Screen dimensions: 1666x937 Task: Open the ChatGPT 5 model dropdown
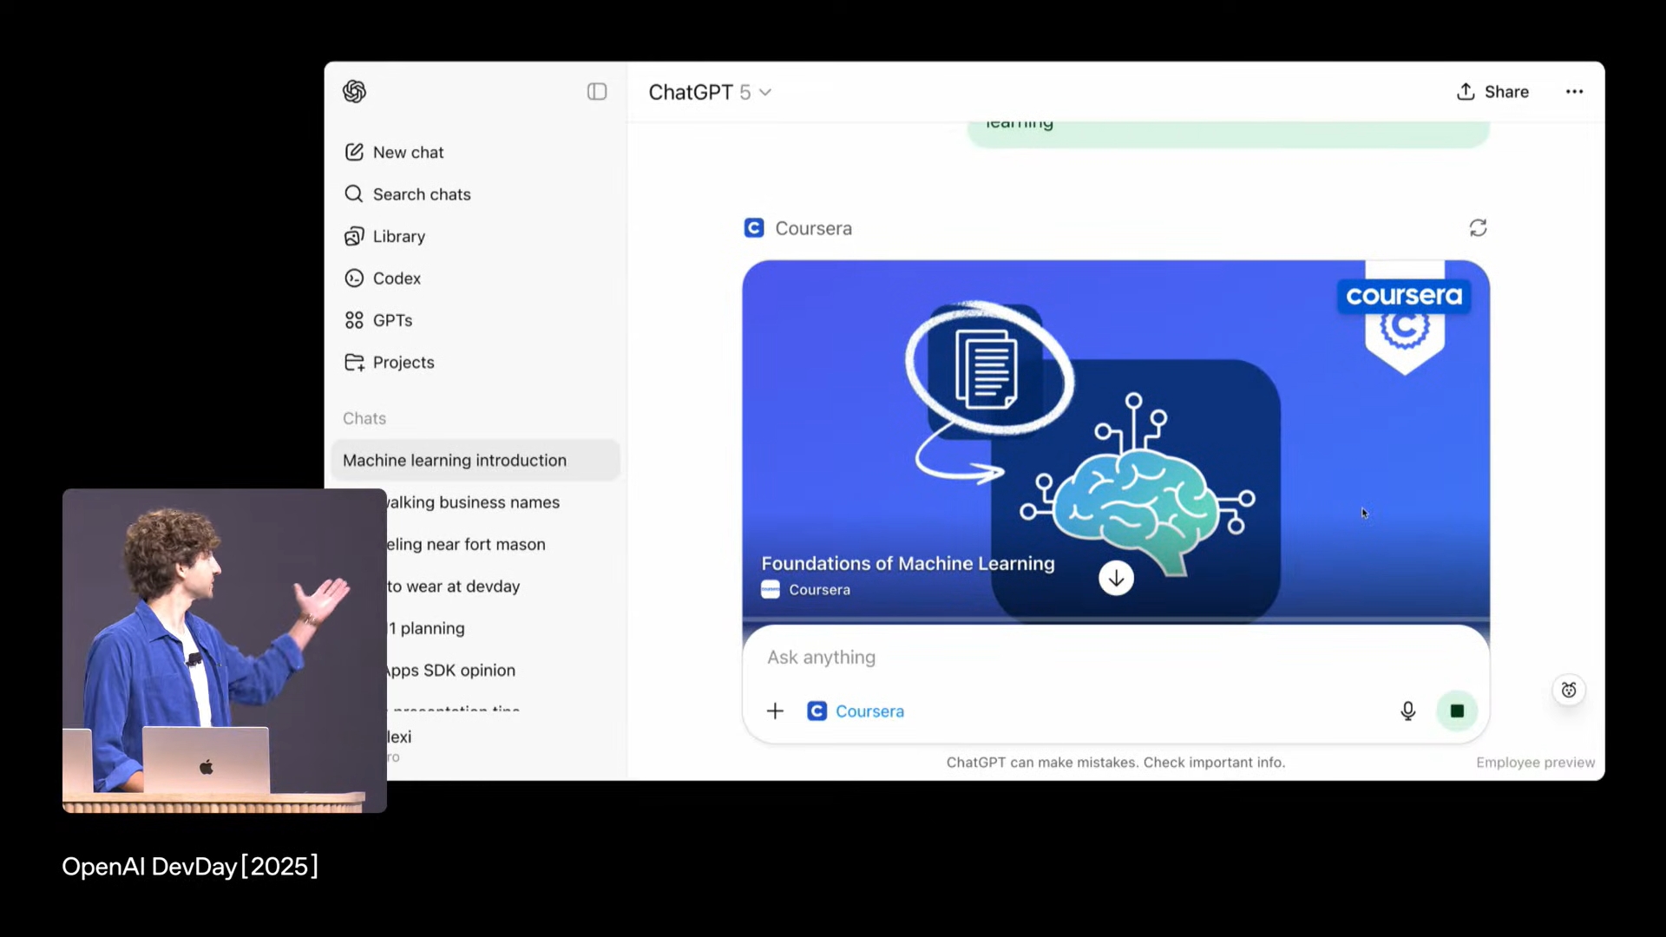[709, 91]
